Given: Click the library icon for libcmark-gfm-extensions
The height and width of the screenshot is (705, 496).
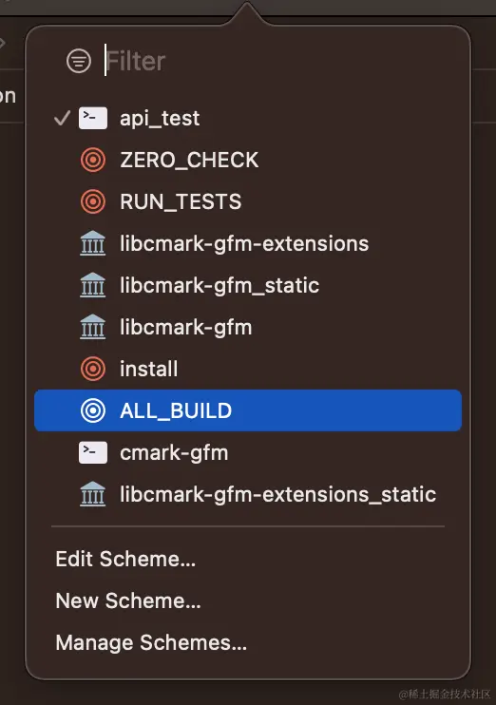Looking at the screenshot, I should [x=93, y=243].
